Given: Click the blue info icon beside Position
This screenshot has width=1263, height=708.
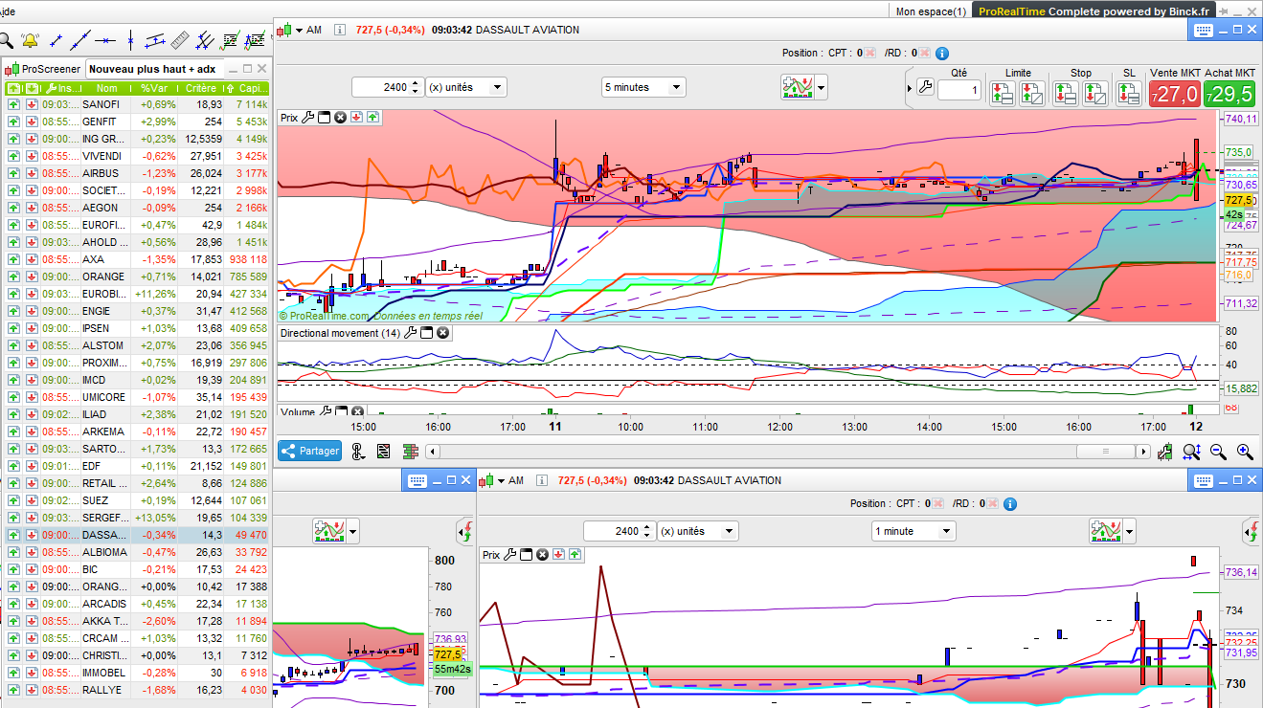Looking at the screenshot, I should (x=941, y=54).
